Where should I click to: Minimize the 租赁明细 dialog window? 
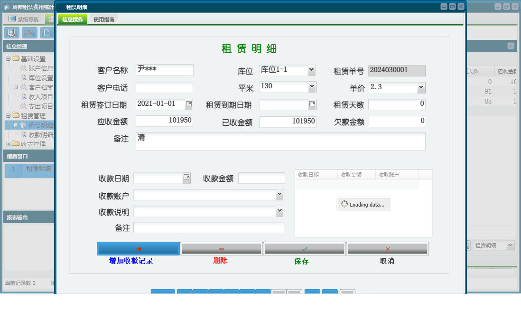(444, 7)
